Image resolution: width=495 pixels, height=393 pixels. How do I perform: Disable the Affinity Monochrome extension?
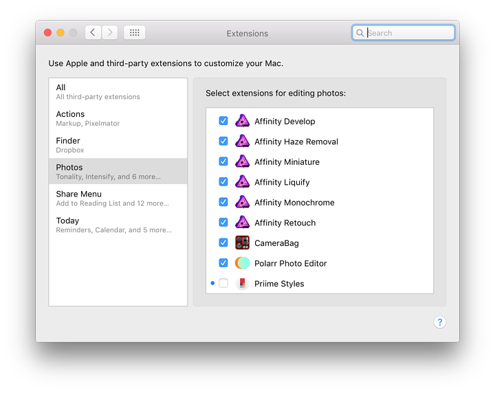[223, 202]
